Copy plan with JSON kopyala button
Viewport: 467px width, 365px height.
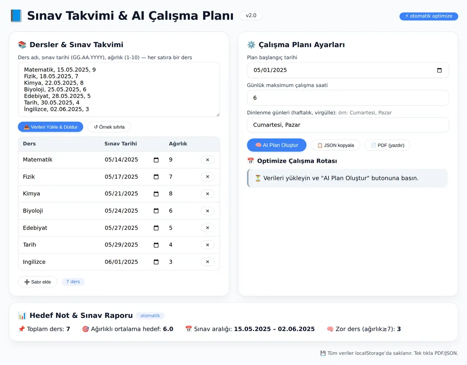pyautogui.click(x=335, y=145)
